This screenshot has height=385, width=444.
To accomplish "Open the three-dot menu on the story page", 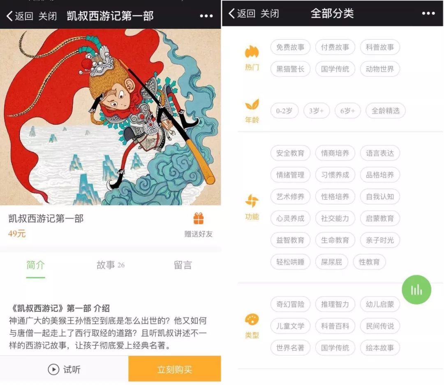I will click(206, 16).
